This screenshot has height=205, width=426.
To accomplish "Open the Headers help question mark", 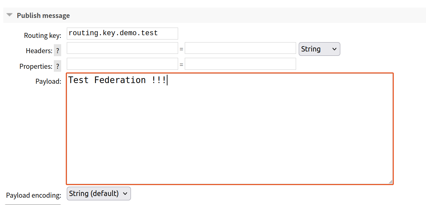I will (57, 51).
